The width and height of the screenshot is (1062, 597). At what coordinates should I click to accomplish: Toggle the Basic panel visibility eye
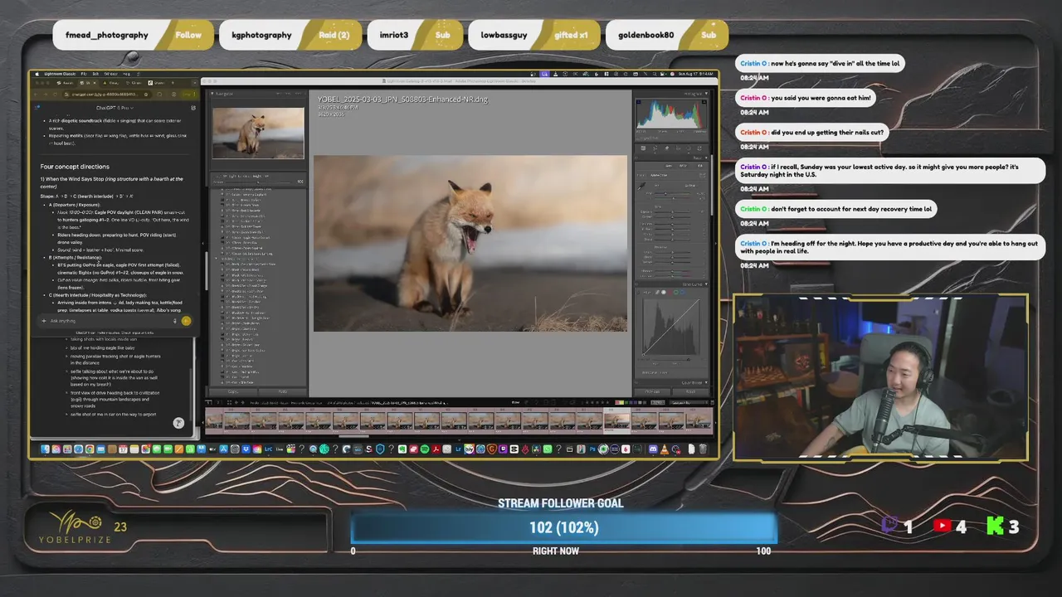click(x=636, y=158)
